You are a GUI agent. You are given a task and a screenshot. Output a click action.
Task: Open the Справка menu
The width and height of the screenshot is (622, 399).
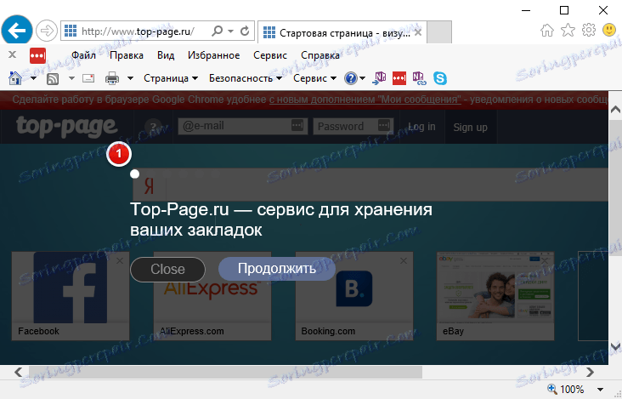320,55
